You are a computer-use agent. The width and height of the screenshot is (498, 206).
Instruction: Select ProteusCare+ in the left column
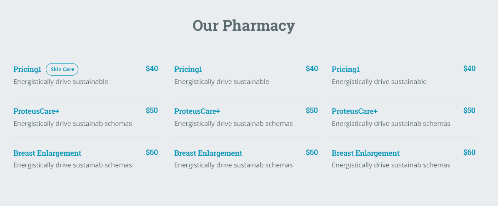pos(36,111)
